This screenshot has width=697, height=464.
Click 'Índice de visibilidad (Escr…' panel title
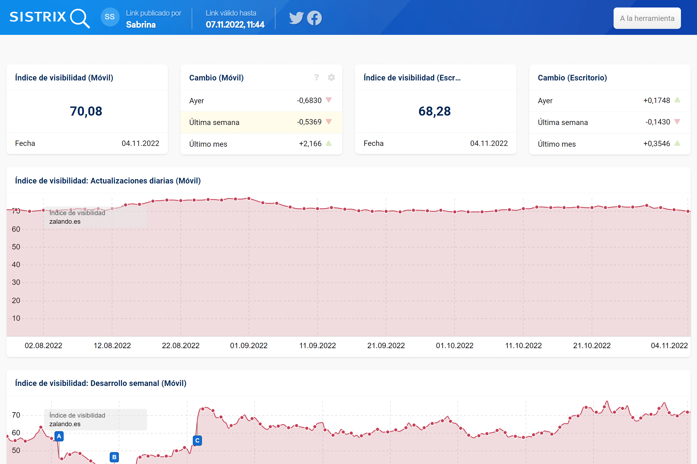412,78
